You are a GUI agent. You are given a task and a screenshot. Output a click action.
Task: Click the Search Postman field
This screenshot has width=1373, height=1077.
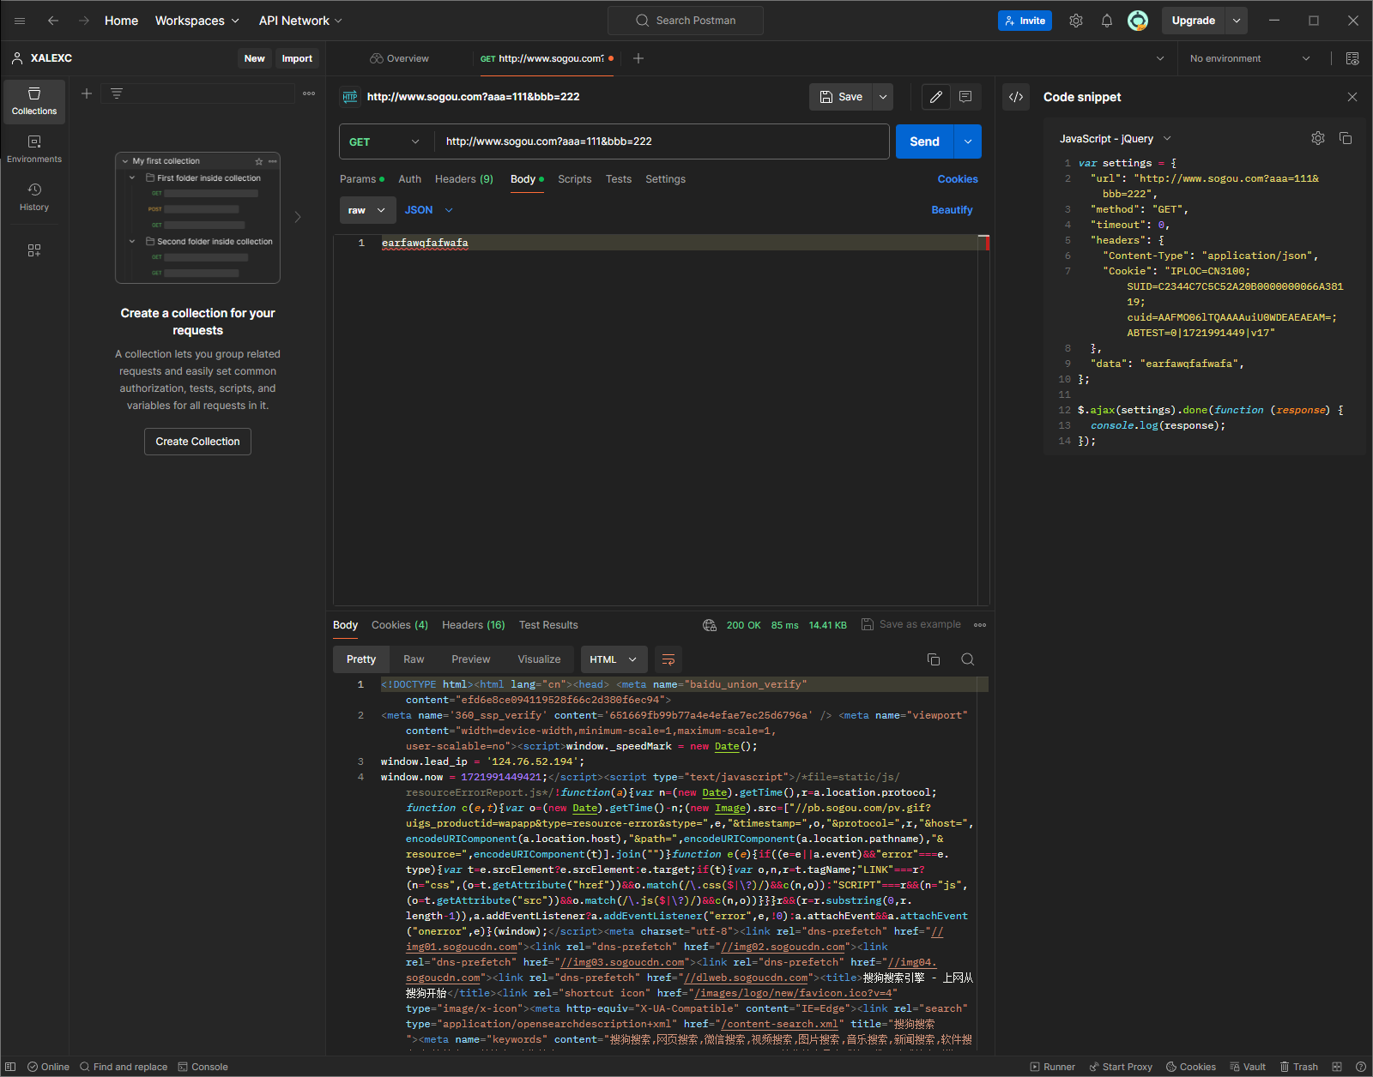686,21
